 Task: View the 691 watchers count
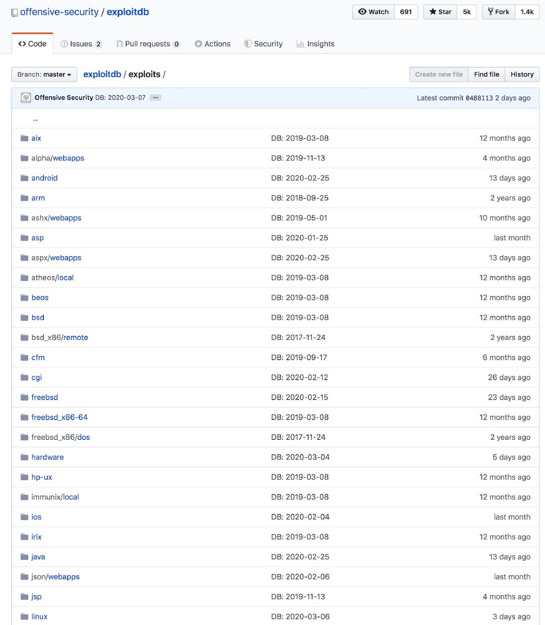tap(406, 12)
